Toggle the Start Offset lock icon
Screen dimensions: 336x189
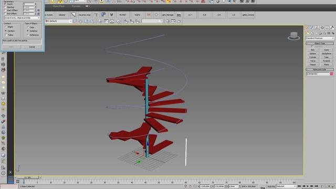coord(38,10)
